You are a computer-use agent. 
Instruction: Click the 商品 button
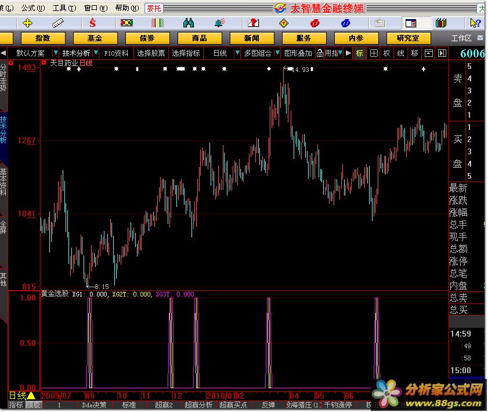(200, 38)
